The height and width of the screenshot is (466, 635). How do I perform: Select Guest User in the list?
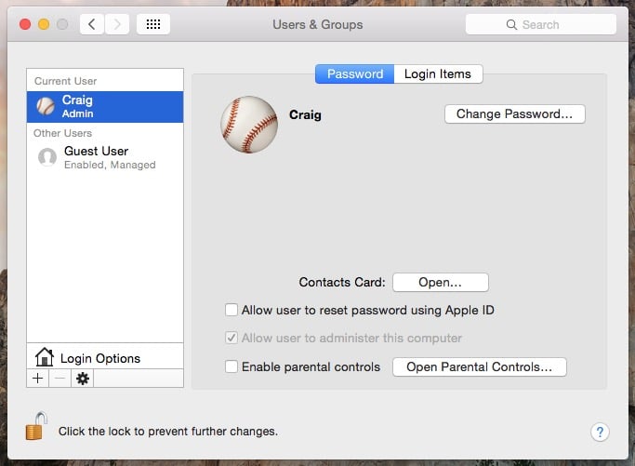point(105,157)
